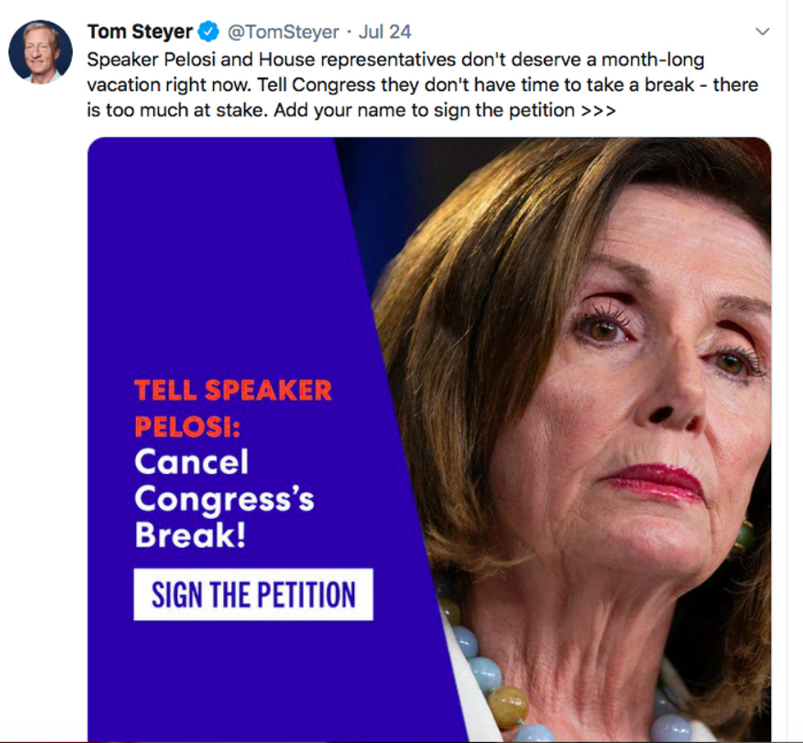Screen dimensions: 803x743
Task: Click the word PELOSI: in red
Action: [x=188, y=426]
